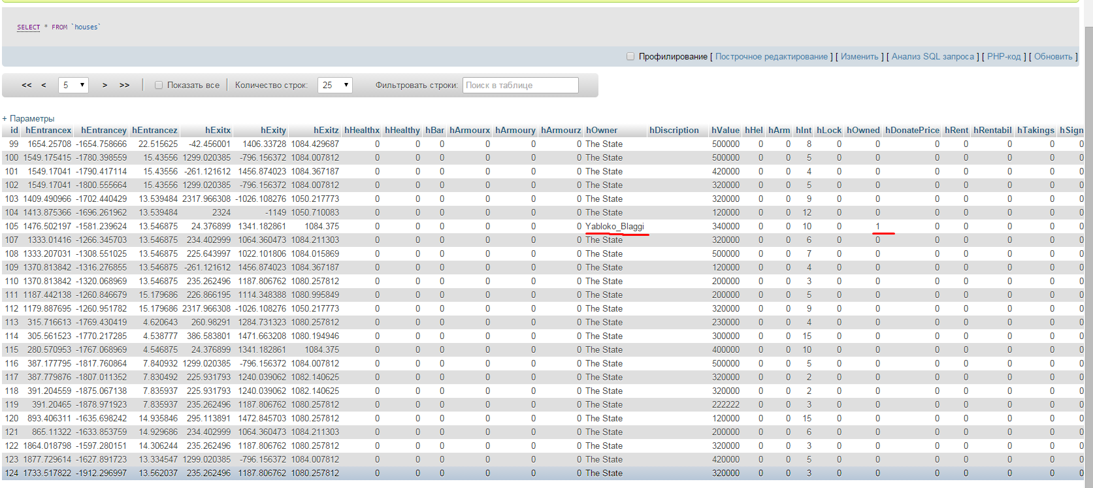Click the Обновить link

click(x=1053, y=57)
